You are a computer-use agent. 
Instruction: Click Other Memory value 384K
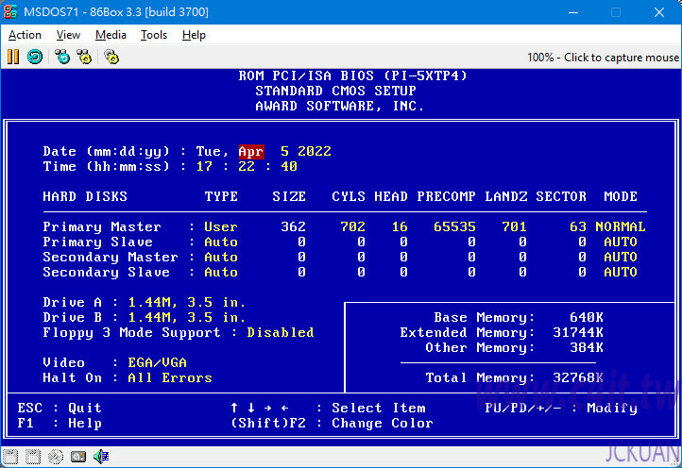pos(587,347)
